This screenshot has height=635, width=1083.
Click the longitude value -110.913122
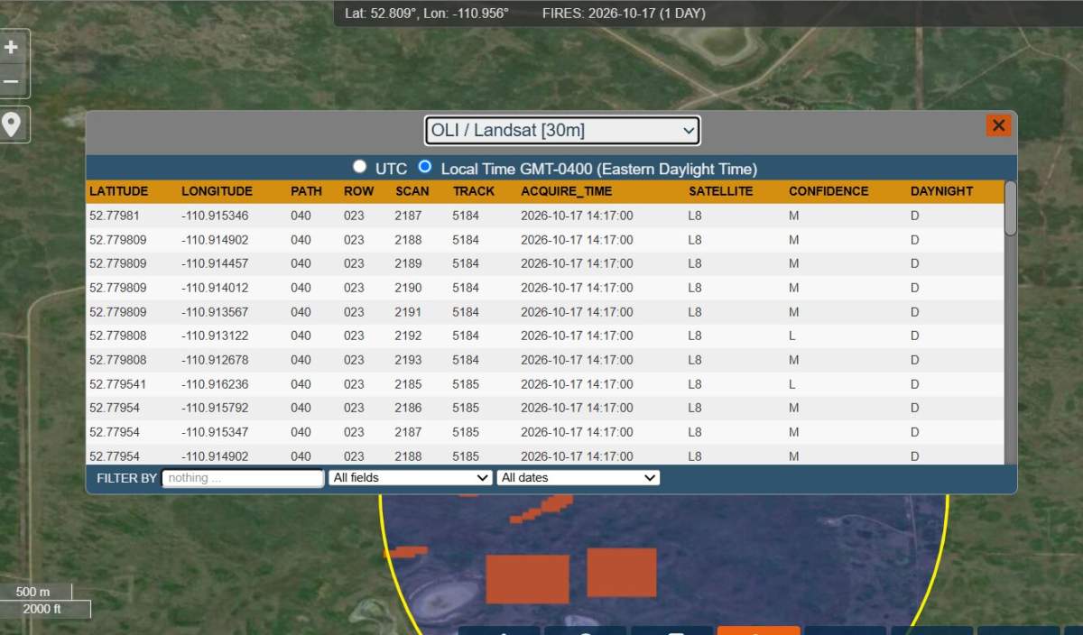click(x=215, y=336)
